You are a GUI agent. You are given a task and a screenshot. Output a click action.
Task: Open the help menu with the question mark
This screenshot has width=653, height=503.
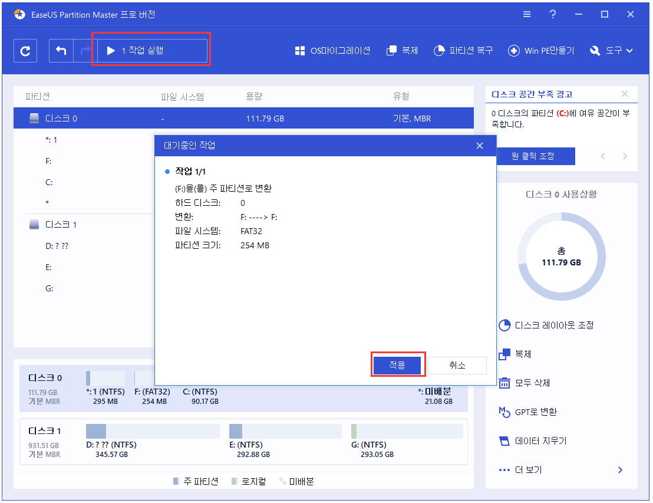(552, 14)
